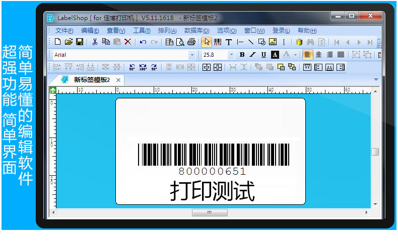Viewport: 398px width, 248px height.
Task: Insert a picture with image tool
Action: 273,42
